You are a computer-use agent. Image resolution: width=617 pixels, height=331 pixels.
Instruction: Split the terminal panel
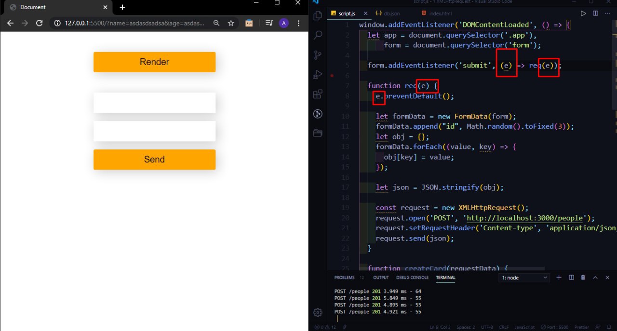[x=571, y=278]
